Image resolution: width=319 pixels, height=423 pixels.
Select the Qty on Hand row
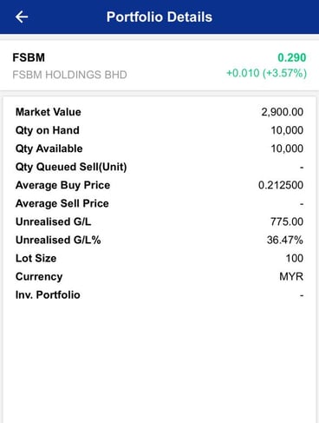159,130
